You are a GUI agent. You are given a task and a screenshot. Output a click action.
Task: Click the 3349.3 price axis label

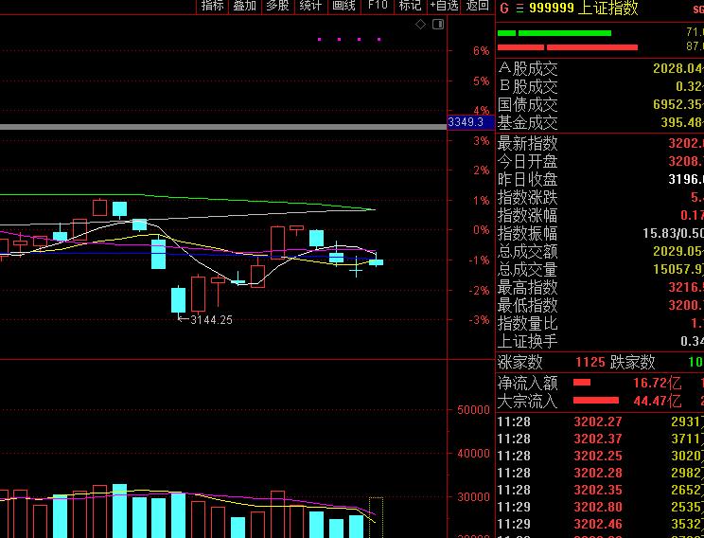click(466, 122)
